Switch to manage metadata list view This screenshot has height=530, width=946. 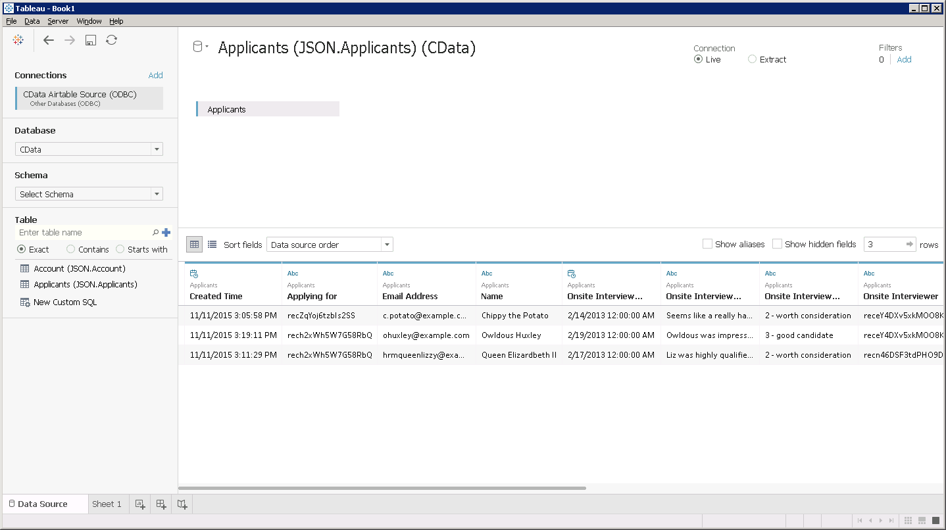pos(212,245)
